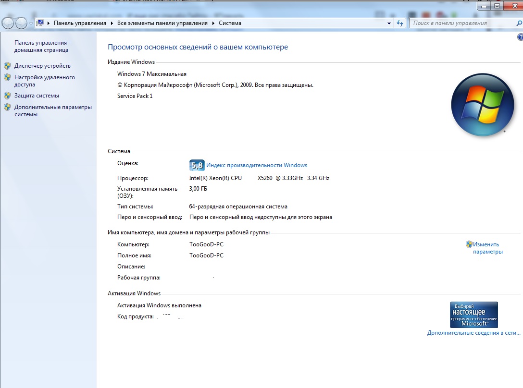Click shield icon beside Настройка удаленного доступа
523x388 pixels.
(7, 77)
